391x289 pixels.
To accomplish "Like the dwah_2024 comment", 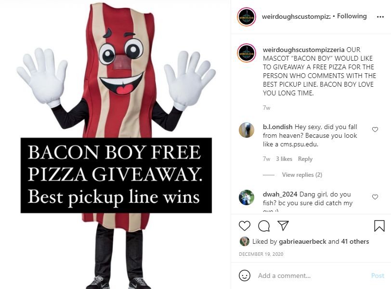I will (x=375, y=197).
